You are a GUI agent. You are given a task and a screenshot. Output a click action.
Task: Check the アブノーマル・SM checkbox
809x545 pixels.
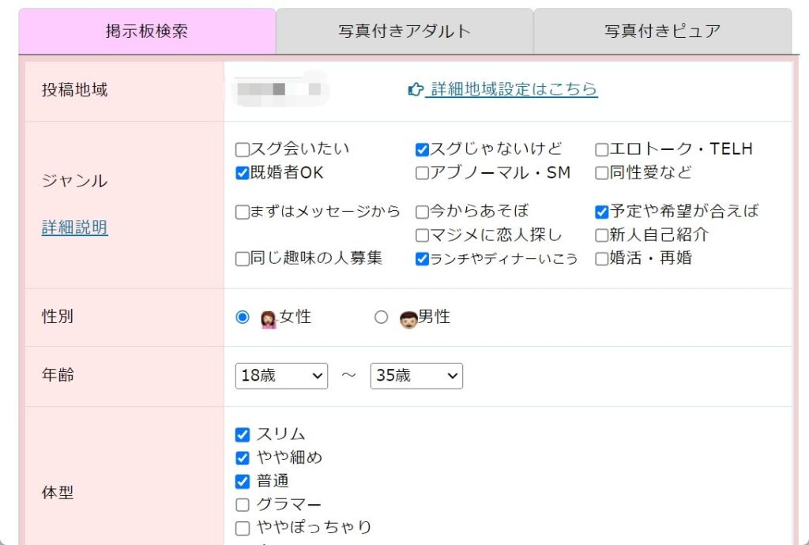tap(422, 173)
